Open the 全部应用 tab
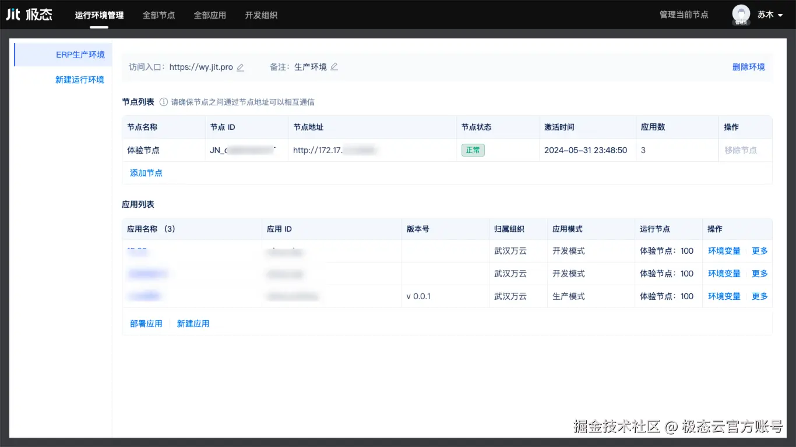 [210, 15]
